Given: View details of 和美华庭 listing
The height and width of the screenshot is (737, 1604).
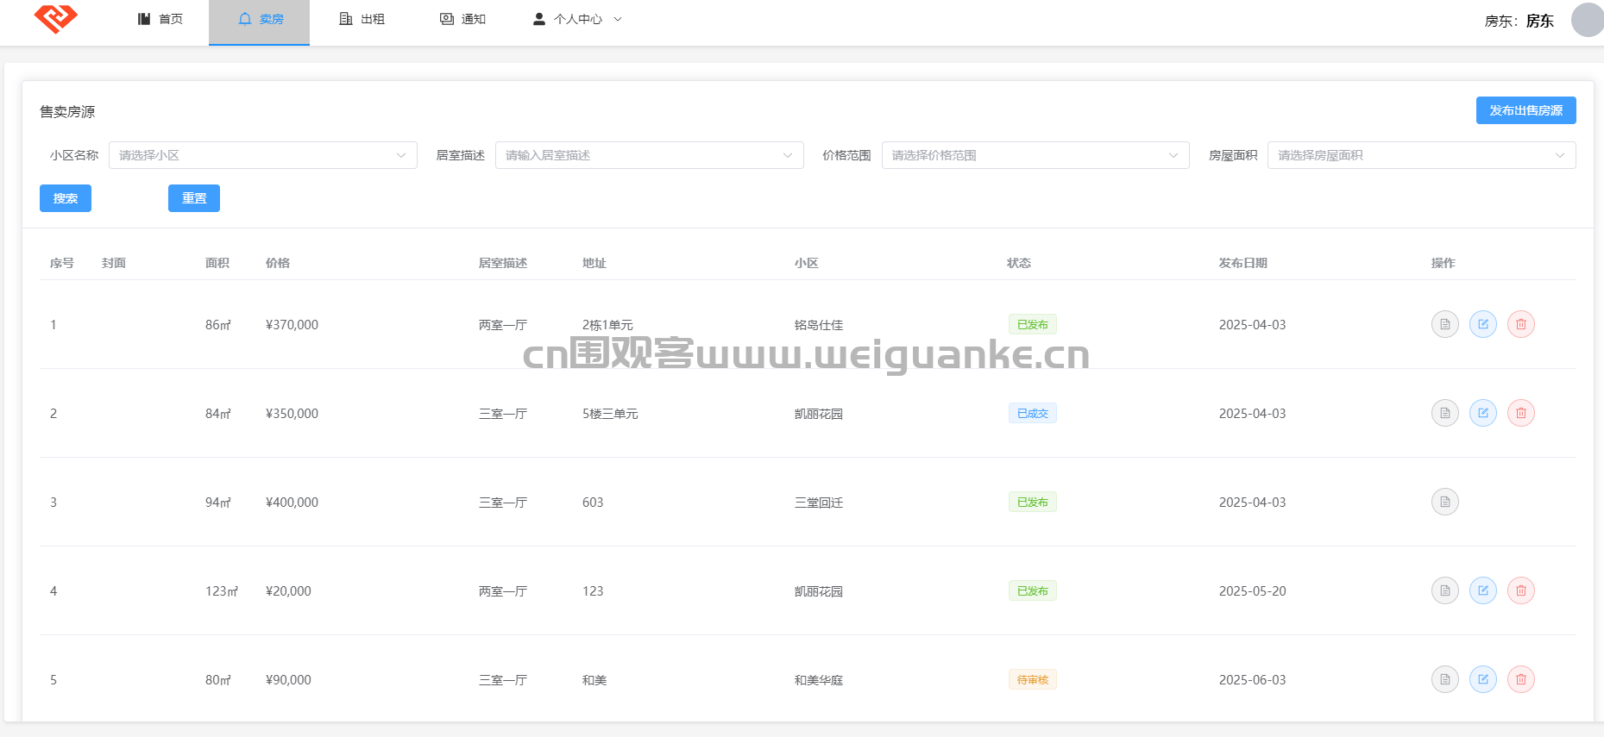Looking at the screenshot, I should (x=1445, y=679).
